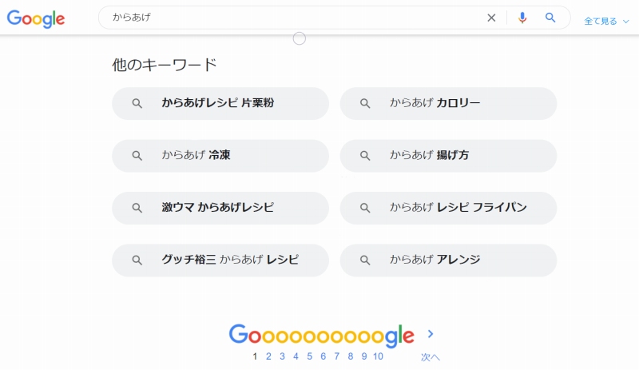Start voice search with microphone icon
The height and width of the screenshot is (370, 639).
pyautogui.click(x=522, y=18)
